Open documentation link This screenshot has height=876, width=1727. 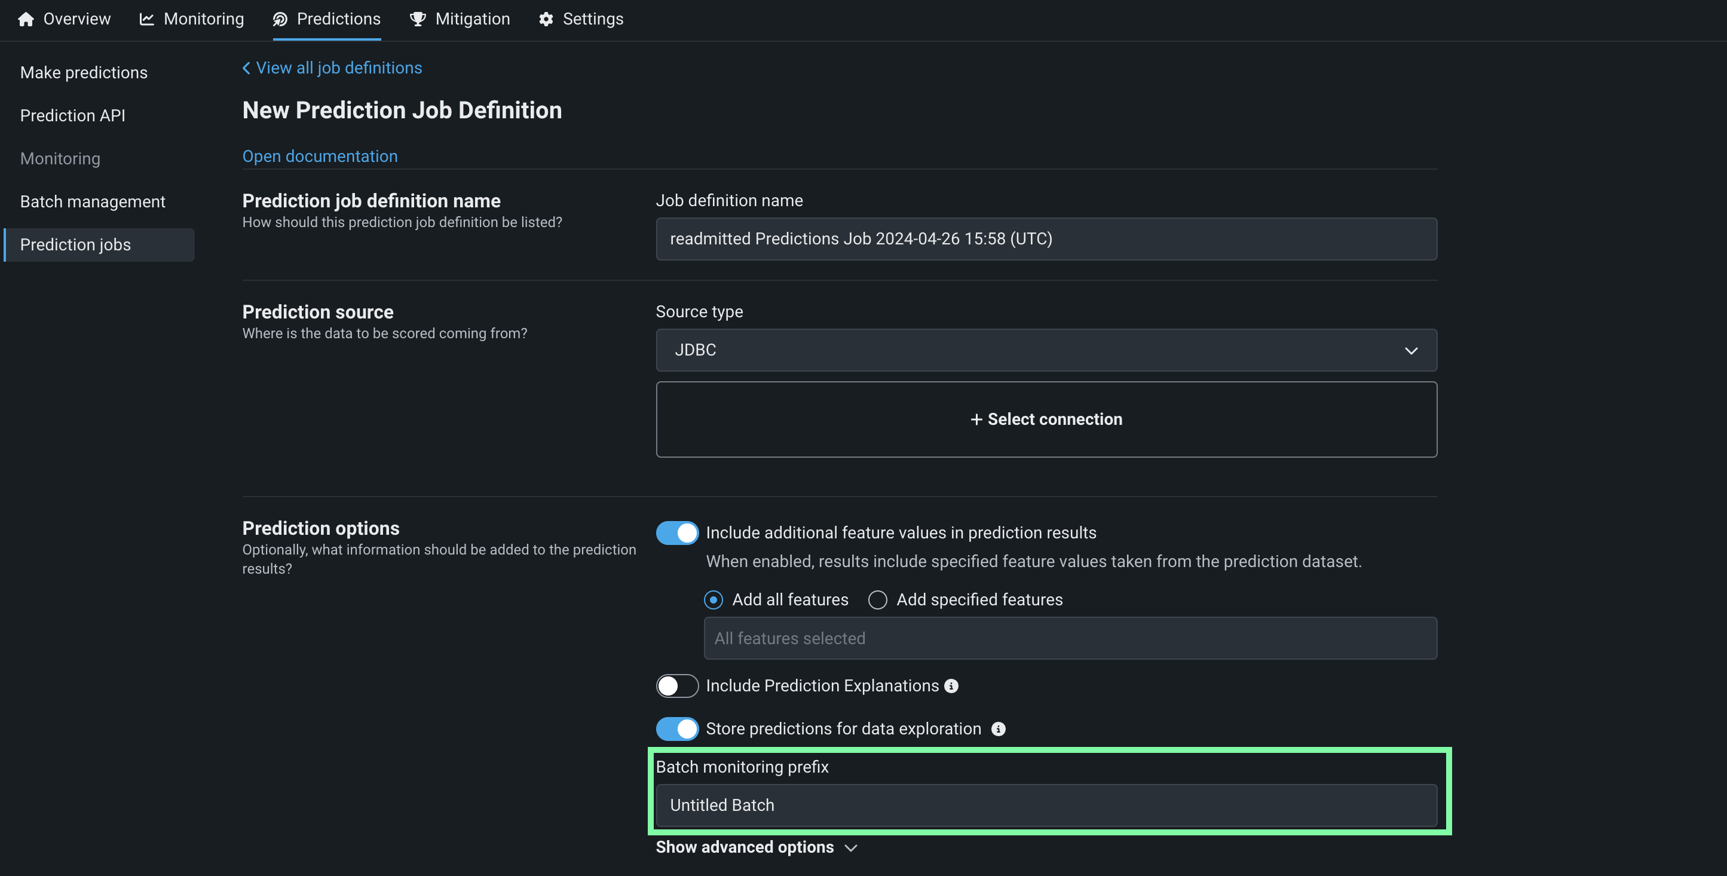[320, 156]
